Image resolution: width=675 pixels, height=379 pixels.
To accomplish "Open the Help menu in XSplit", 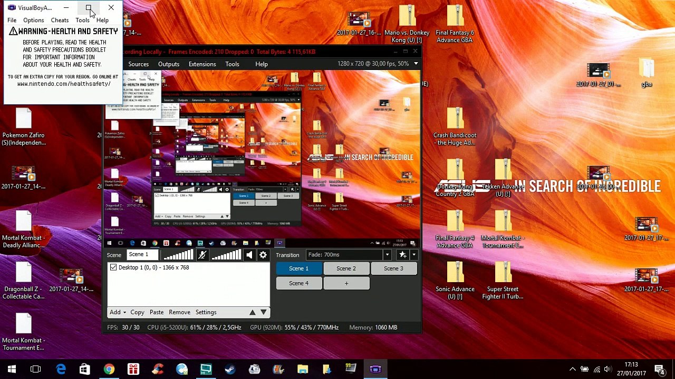I will tap(261, 64).
